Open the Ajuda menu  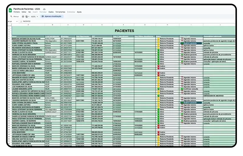coord(79,12)
